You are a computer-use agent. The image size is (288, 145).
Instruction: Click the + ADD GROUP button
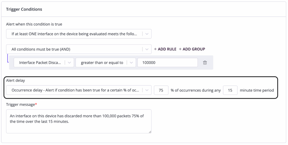click(192, 49)
